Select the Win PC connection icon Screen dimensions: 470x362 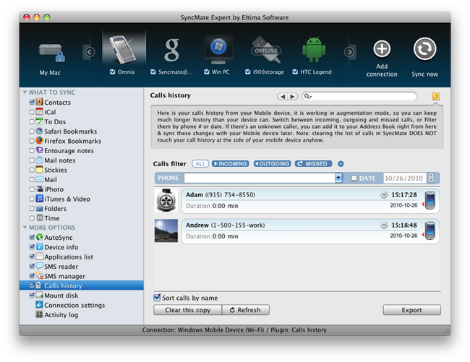tap(218, 50)
